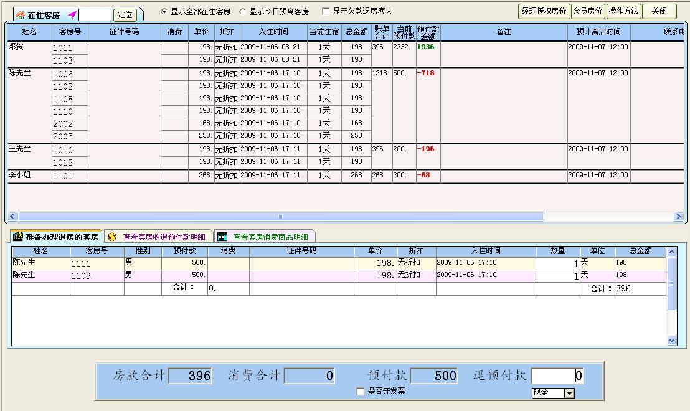The height and width of the screenshot is (411, 690).
Task: Check the 是否开发票 checkbox
Action: pos(359,392)
